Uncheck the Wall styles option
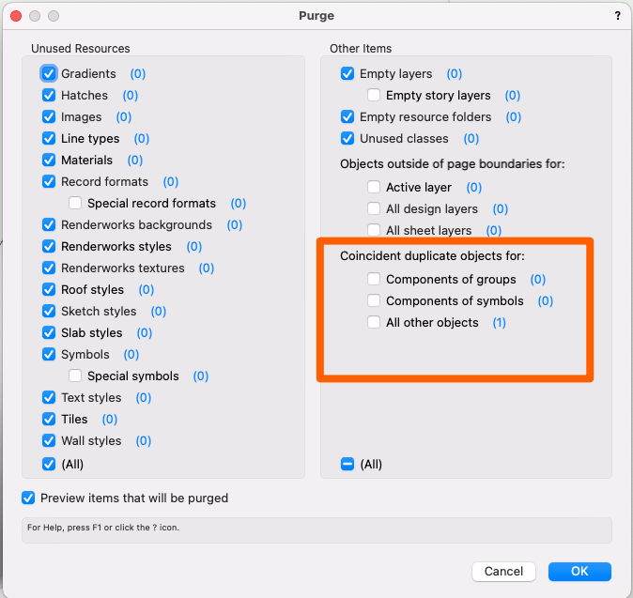Viewport: 633px width, 598px height. click(49, 440)
